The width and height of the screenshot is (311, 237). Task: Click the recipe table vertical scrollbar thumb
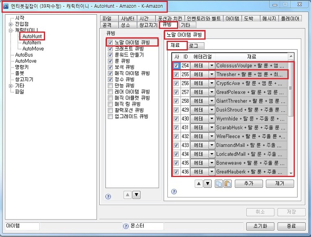pyautogui.click(x=291, y=88)
